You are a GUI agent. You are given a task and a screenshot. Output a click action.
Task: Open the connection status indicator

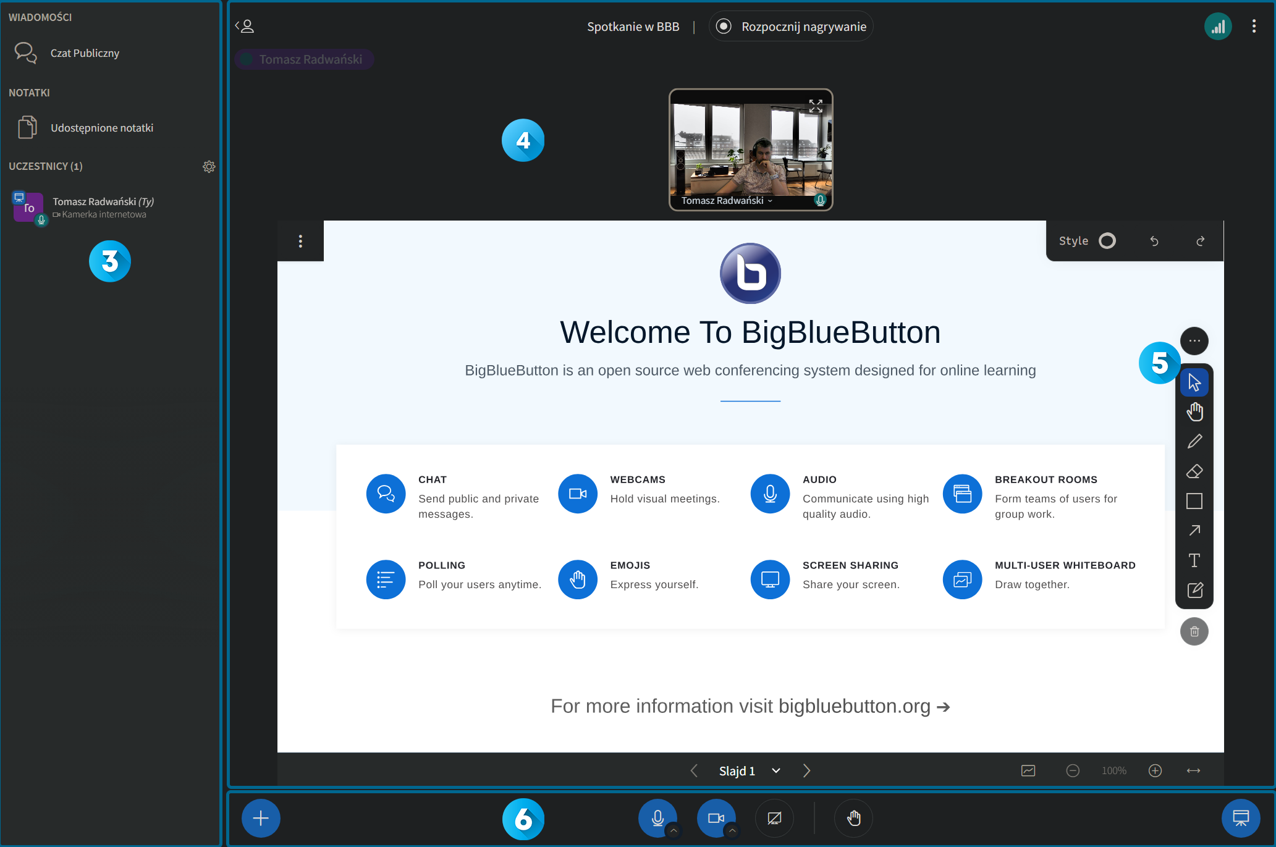1218,27
